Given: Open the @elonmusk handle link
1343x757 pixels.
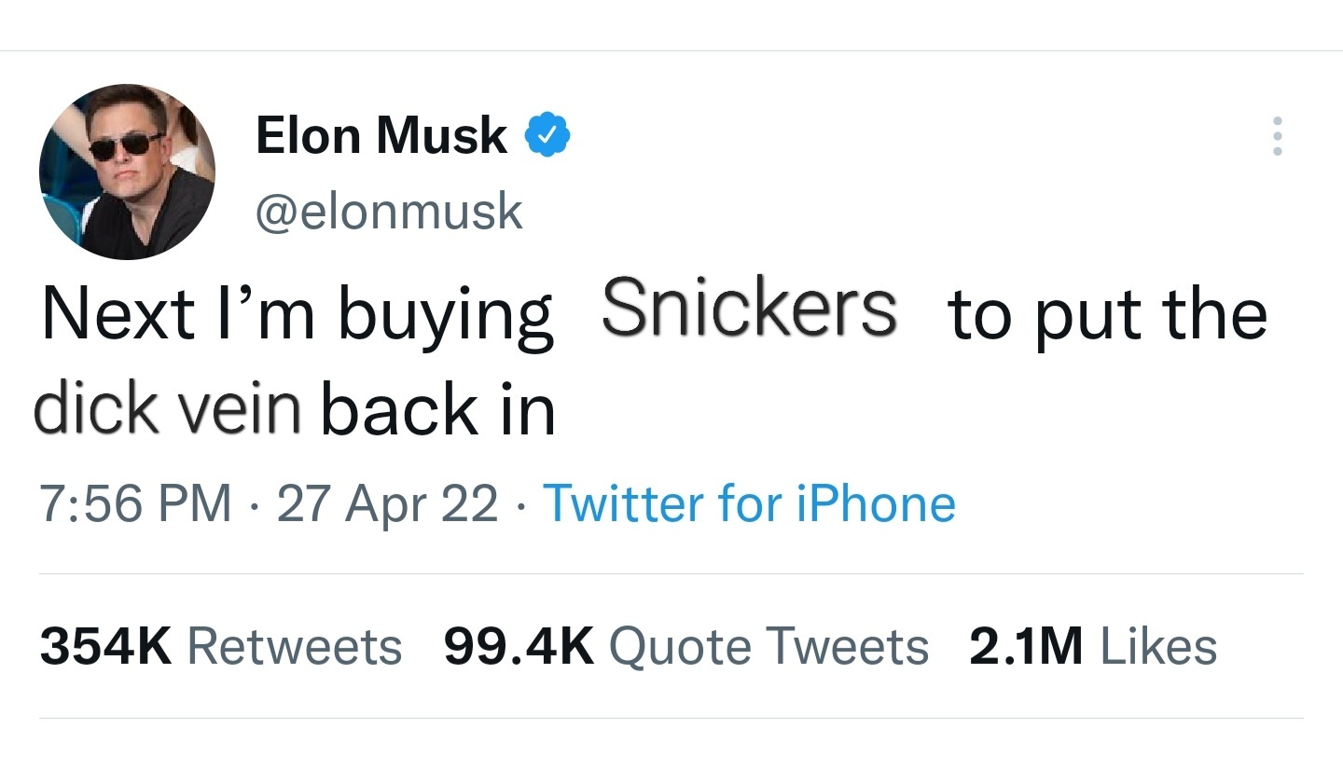Looking at the screenshot, I should [389, 212].
